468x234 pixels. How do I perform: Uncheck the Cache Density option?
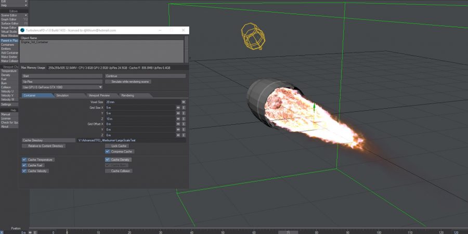point(108,160)
